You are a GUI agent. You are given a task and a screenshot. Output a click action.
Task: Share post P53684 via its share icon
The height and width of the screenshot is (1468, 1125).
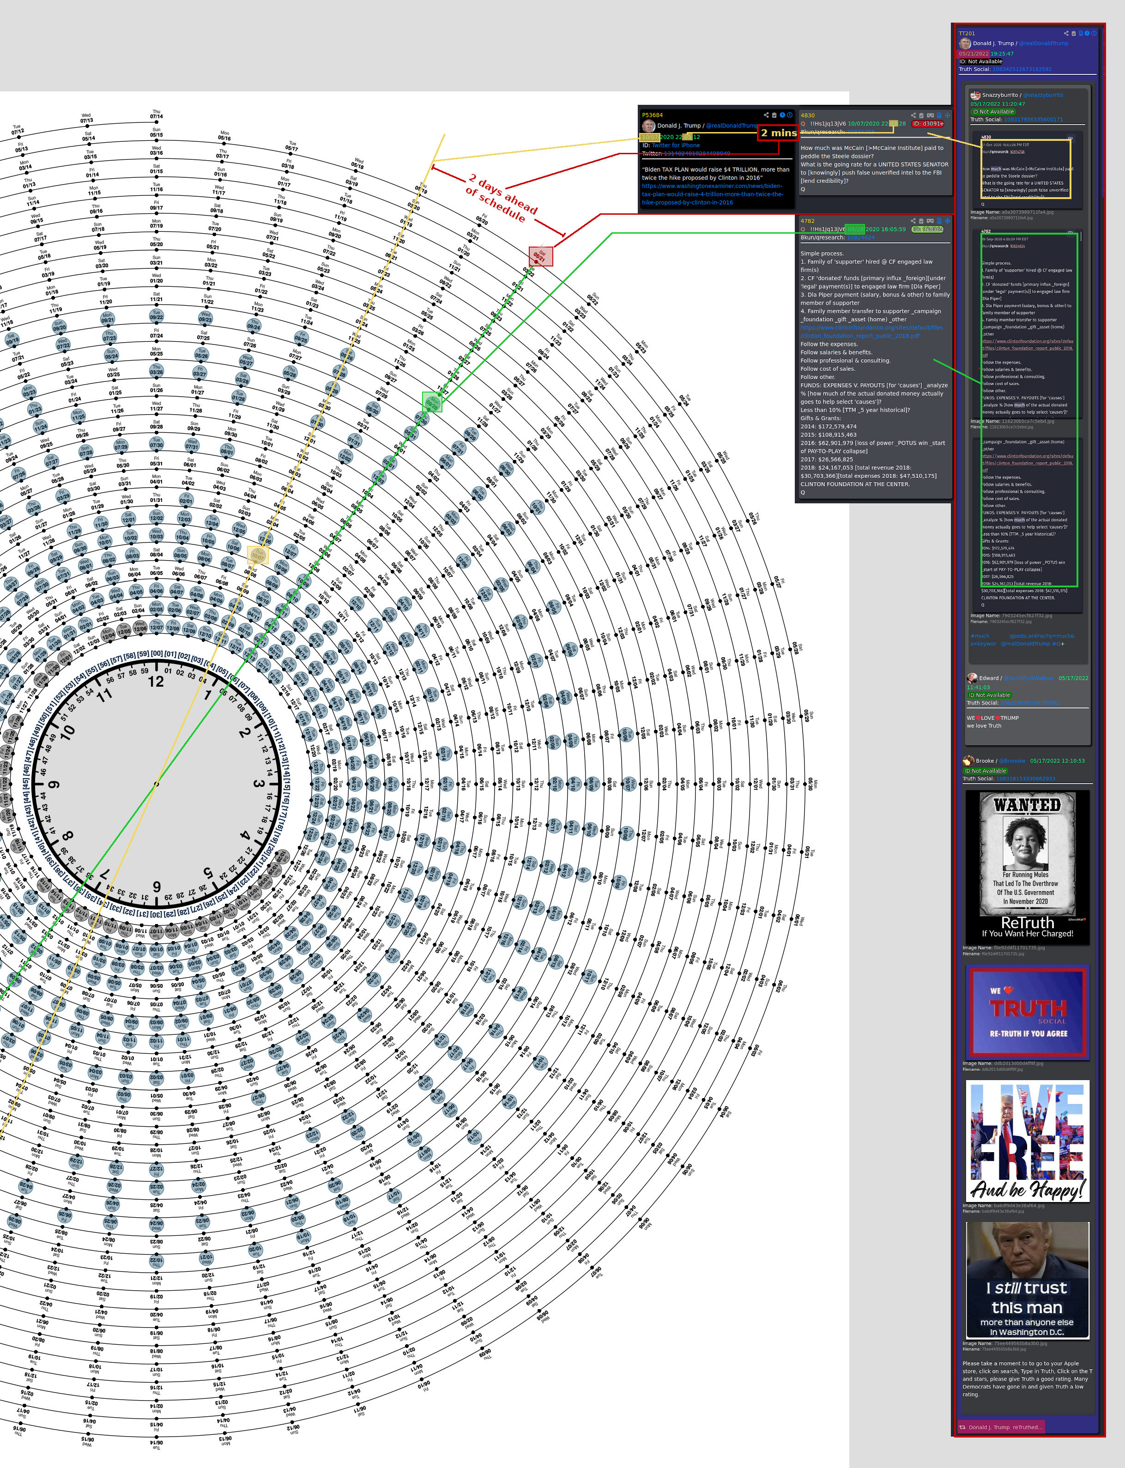pos(766,115)
